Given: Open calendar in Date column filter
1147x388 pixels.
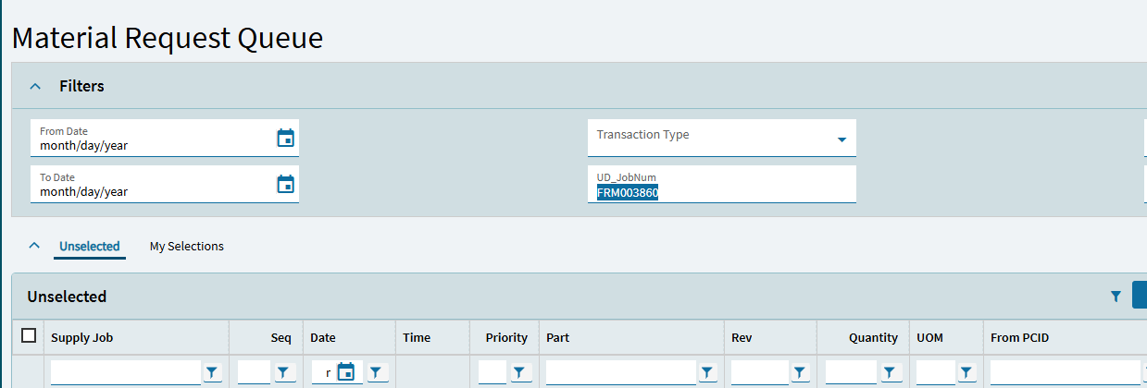Looking at the screenshot, I should coord(345,372).
